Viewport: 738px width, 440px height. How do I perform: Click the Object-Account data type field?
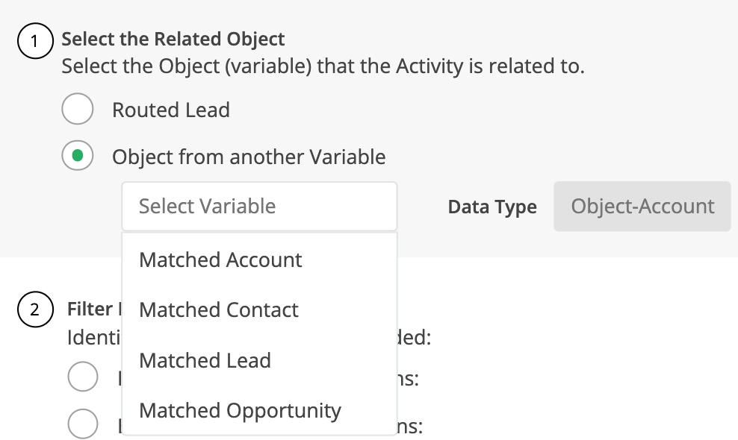click(x=642, y=206)
